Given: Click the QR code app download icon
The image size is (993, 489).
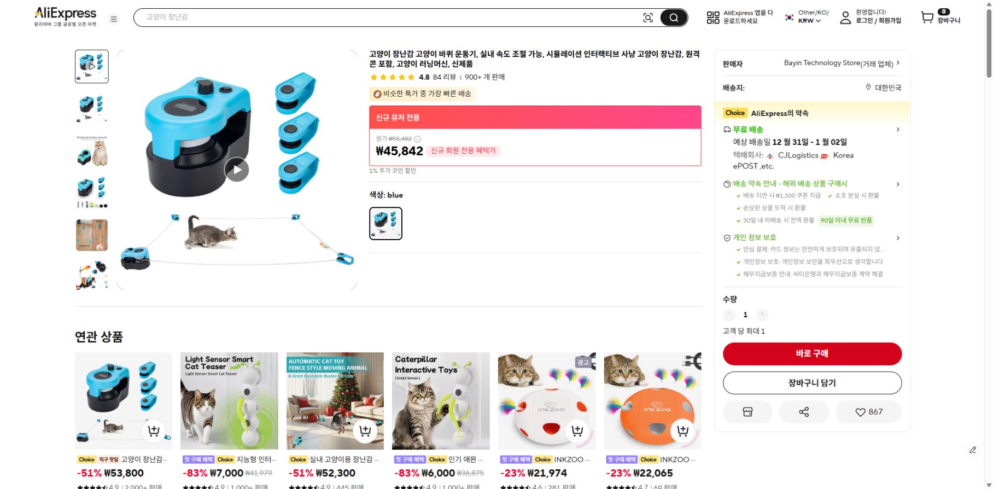Looking at the screenshot, I should pyautogui.click(x=712, y=17).
